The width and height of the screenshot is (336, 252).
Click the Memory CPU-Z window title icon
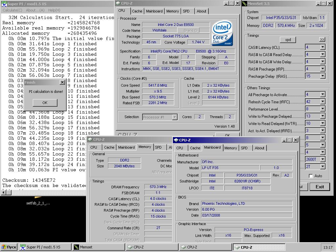(90, 139)
